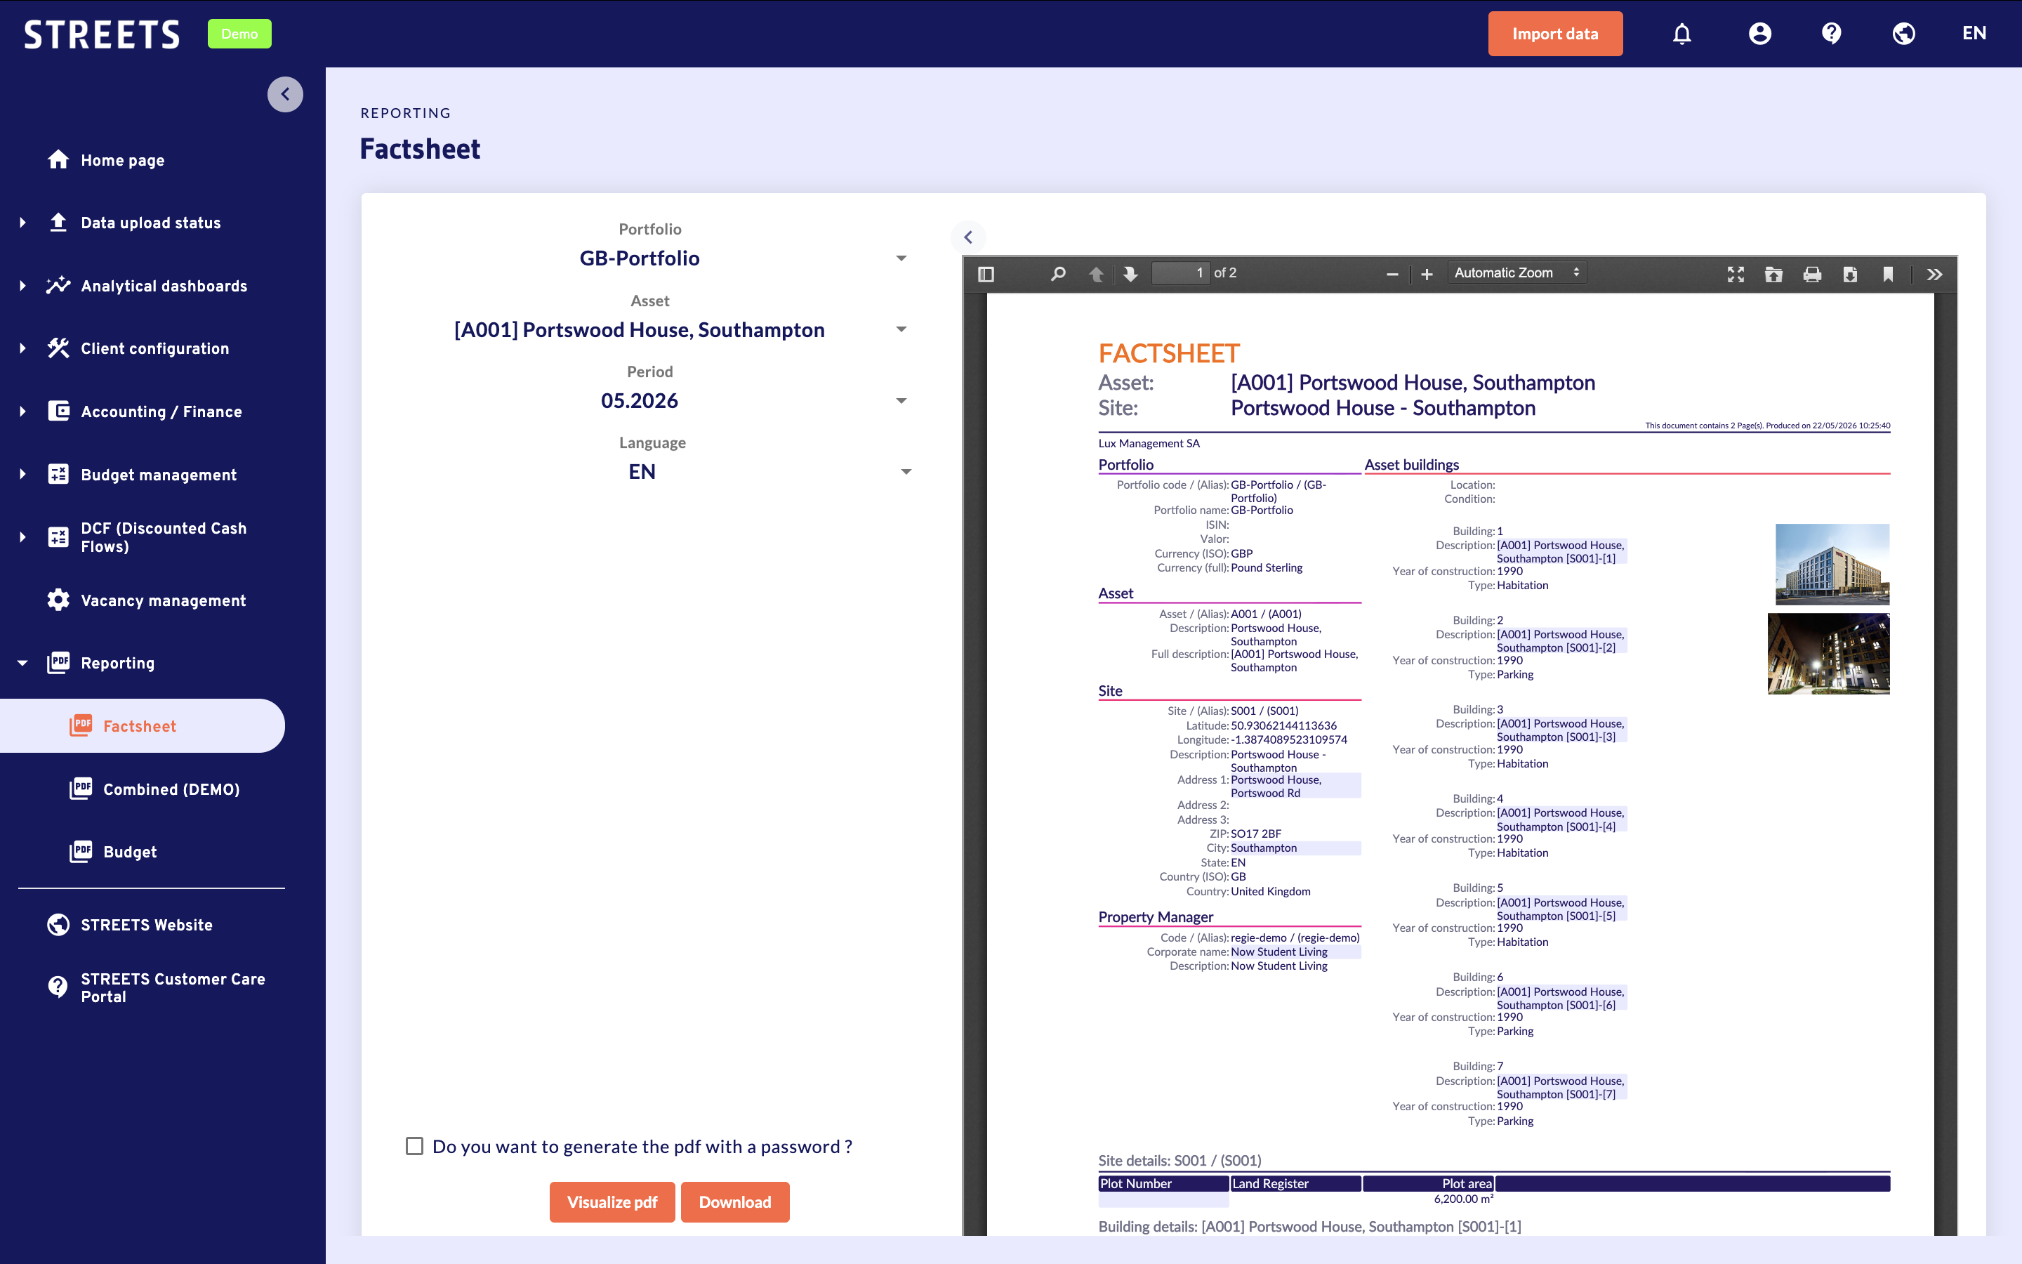Expand the DCF (Discounted Cash Flows) arrow
Screen dimensions: 2022x1264
[x=22, y=537]
